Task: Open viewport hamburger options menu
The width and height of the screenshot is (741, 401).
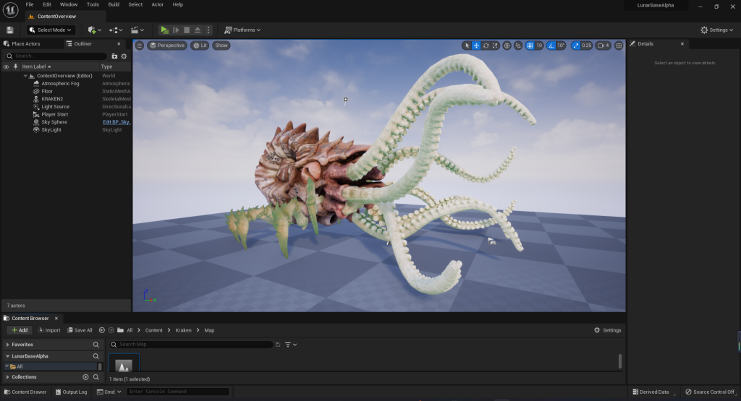Action: (140, 46)
